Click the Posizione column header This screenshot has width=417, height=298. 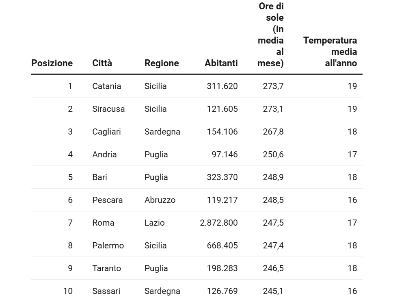click(52, 63)
